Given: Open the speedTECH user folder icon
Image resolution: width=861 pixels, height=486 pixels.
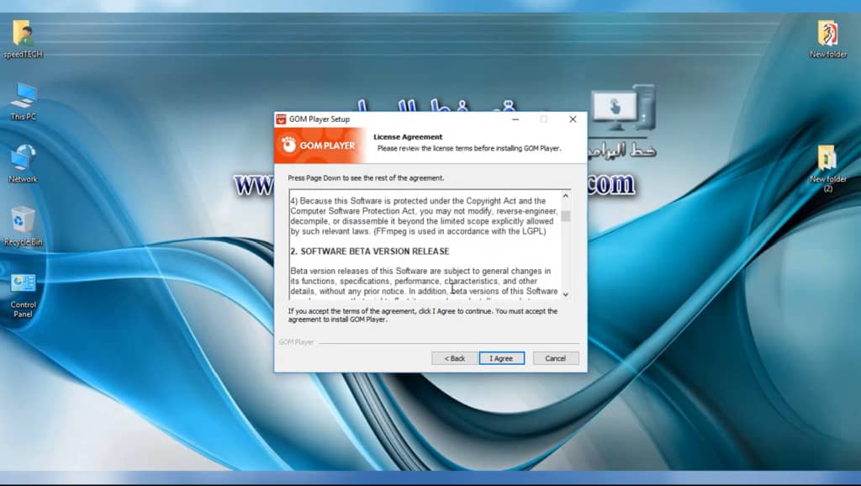Looking at the screenshot, I should [23, 34].
